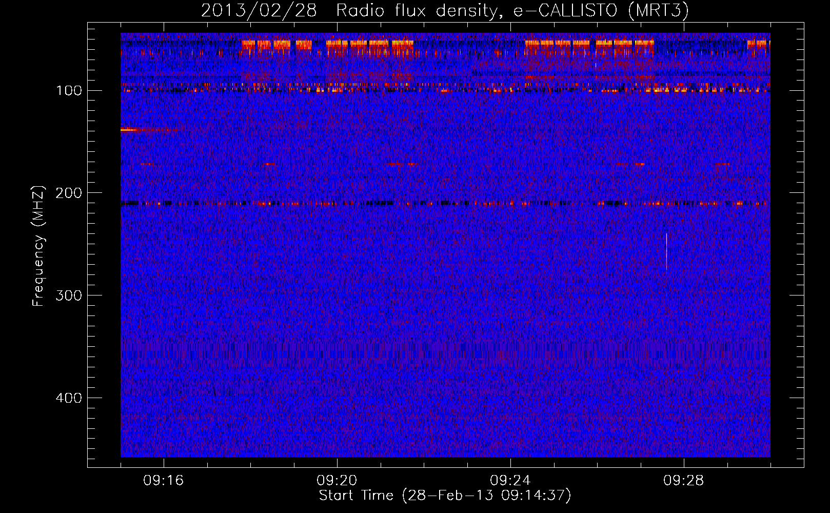Click the 09:28 time tick label
The width and height of the screenshot is (830, 513).
coord(684,481)
